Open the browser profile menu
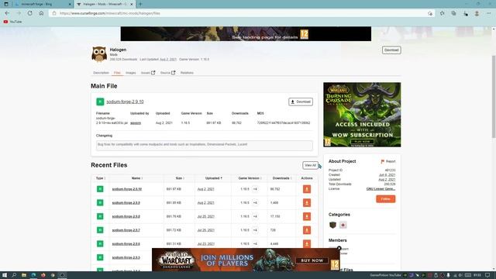The image size is (496, 279). coord(477,13)
